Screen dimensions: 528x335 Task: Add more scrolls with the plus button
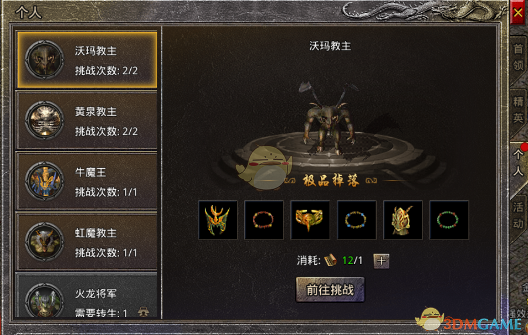[x=381, y=261]
